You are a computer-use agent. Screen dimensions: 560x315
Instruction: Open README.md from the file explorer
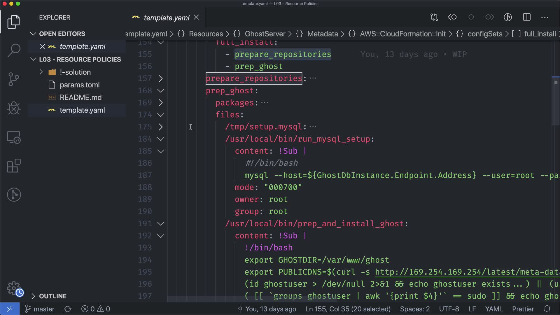pyautogui.click(x=80, y=97)
